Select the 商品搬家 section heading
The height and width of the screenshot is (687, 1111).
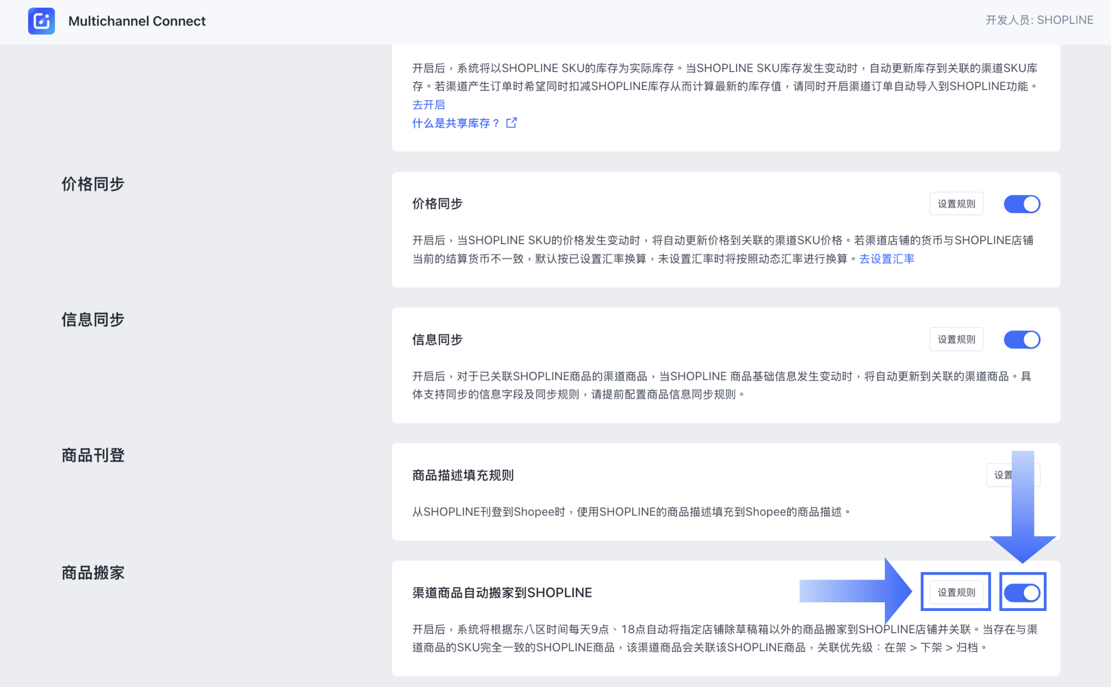tap(93, 572)
